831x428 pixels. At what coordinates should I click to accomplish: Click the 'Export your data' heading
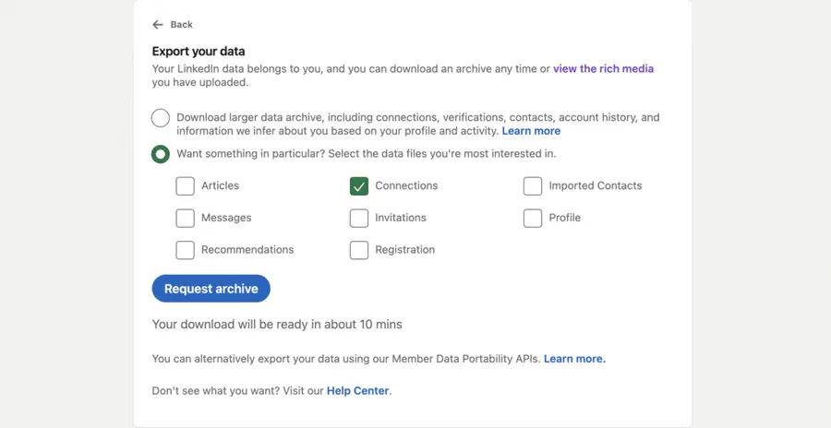(199, 52)
